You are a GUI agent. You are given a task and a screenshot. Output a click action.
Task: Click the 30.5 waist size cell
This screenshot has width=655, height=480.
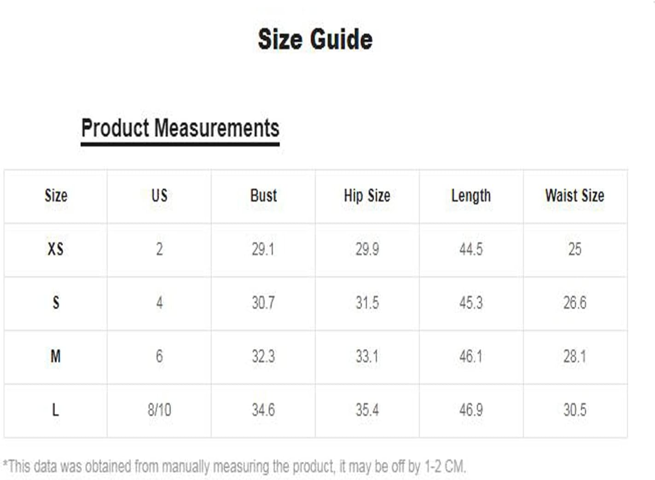[574, 410]
